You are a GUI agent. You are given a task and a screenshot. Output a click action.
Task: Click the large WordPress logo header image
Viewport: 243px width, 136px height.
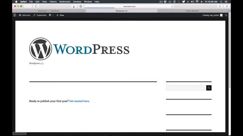pyautogui.click(x=79, y=49)
